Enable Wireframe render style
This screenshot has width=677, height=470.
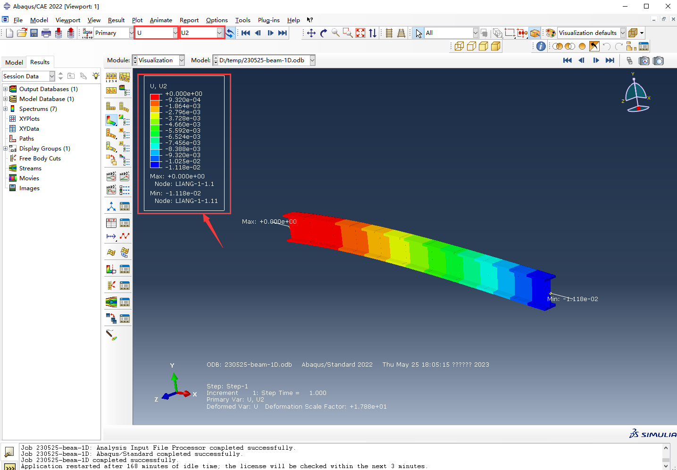(x=459, y=46)
